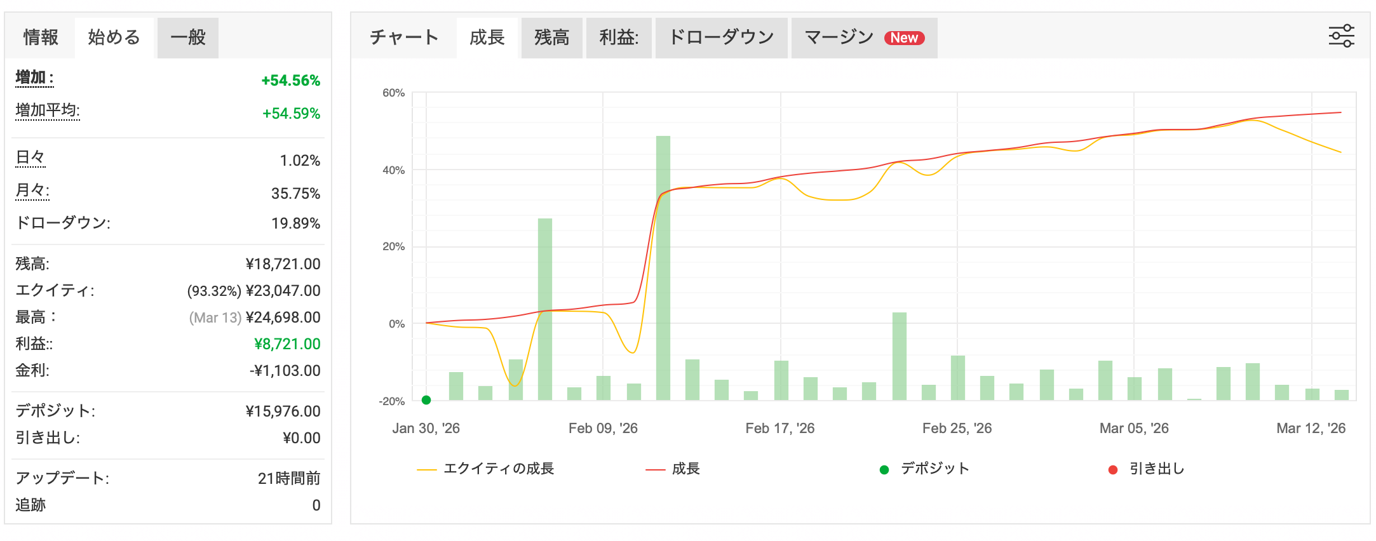
Task: Open the chart options via the sliders icon
Action: coord(1342,37)
